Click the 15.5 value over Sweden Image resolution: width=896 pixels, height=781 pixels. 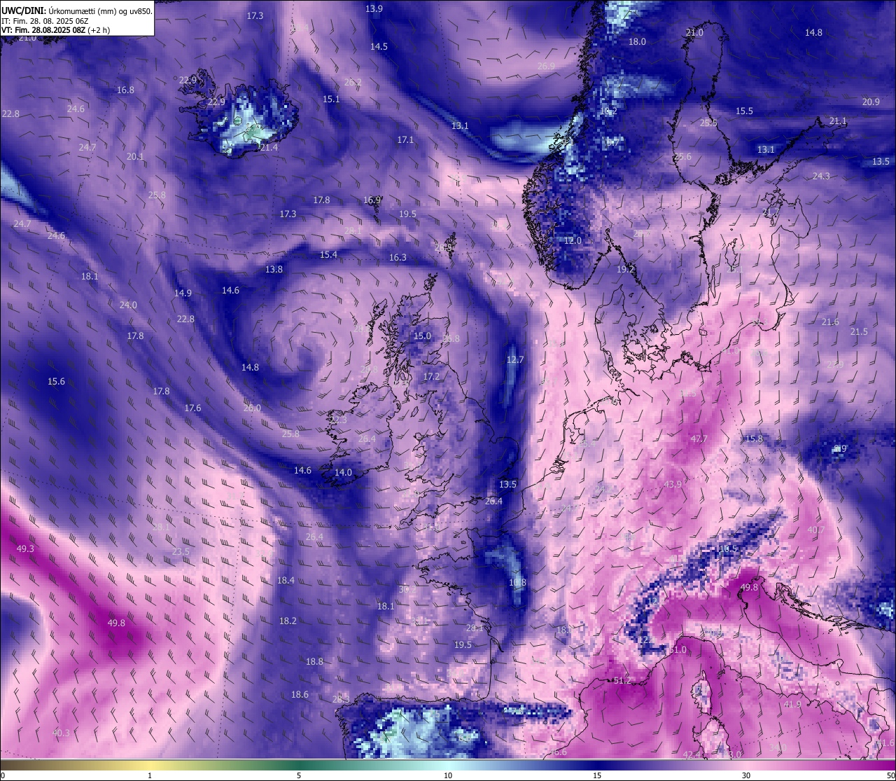(x=744, y=111)
